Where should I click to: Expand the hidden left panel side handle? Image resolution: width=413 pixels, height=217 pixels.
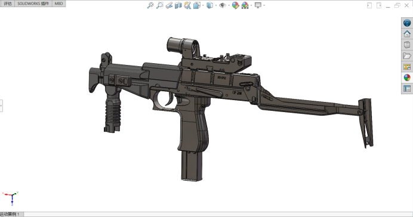[1, 106]
